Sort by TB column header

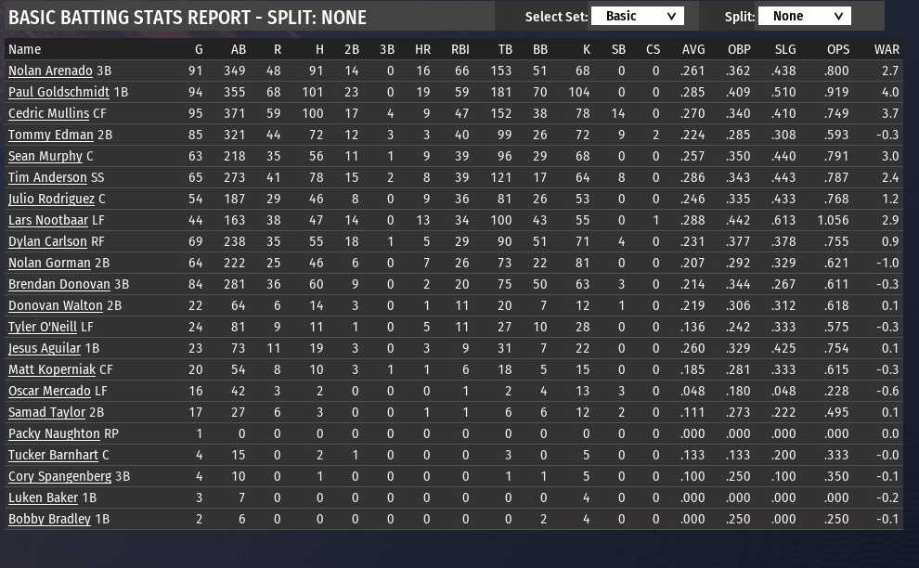505,50
